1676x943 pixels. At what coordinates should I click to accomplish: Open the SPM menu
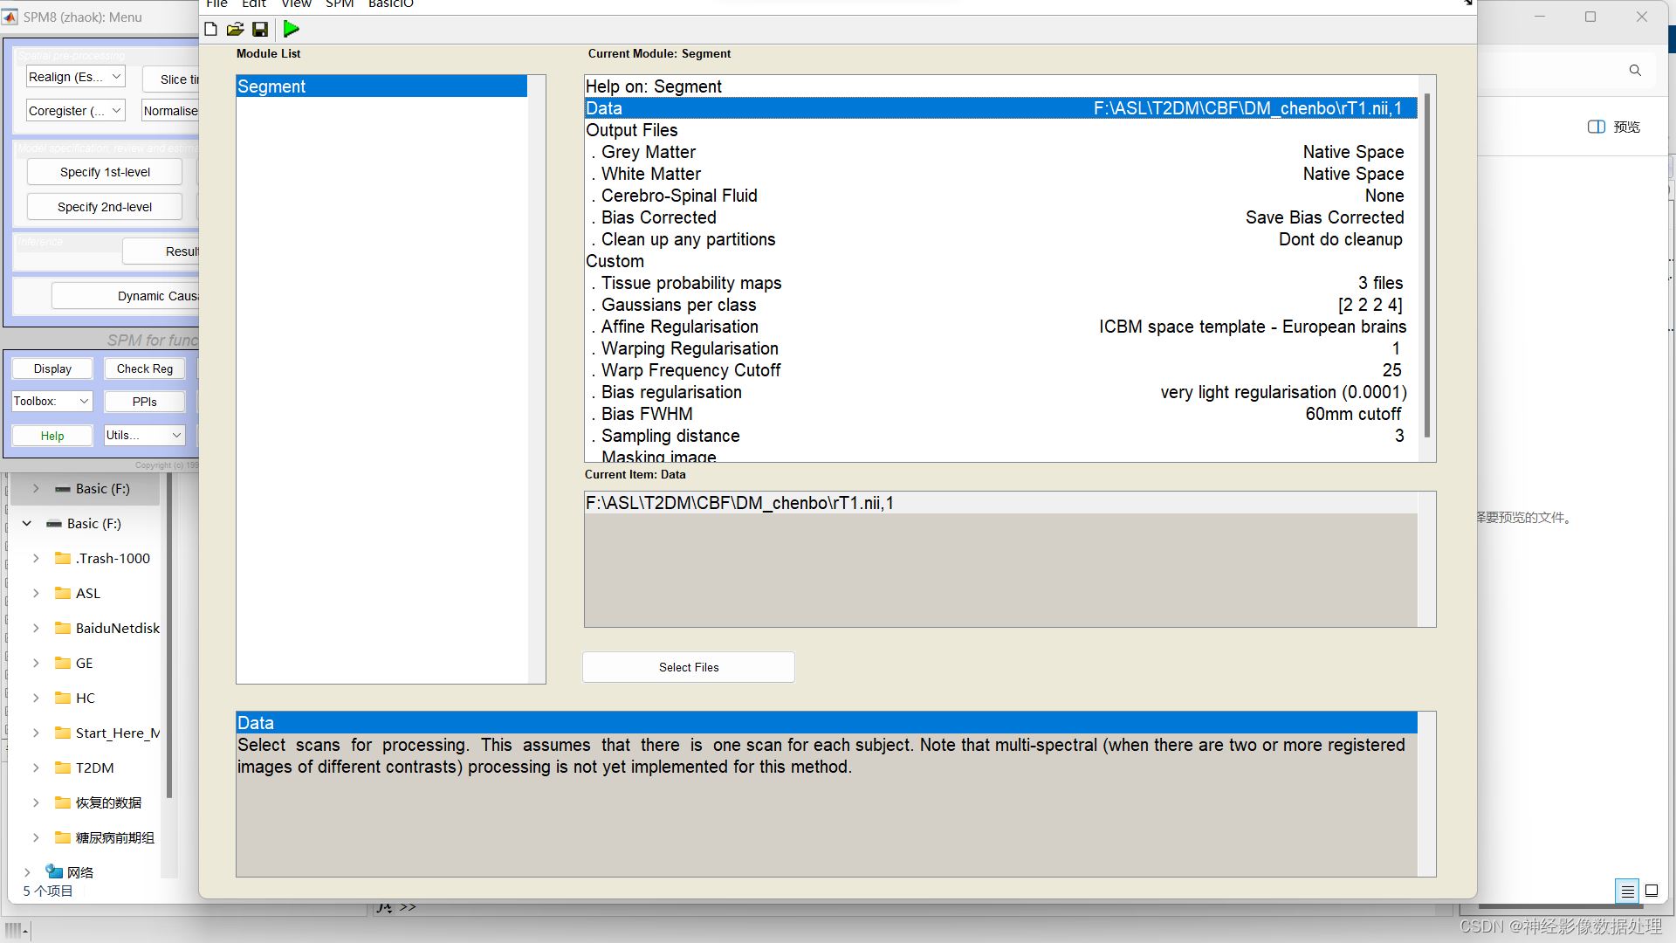(x=340, y=4)
